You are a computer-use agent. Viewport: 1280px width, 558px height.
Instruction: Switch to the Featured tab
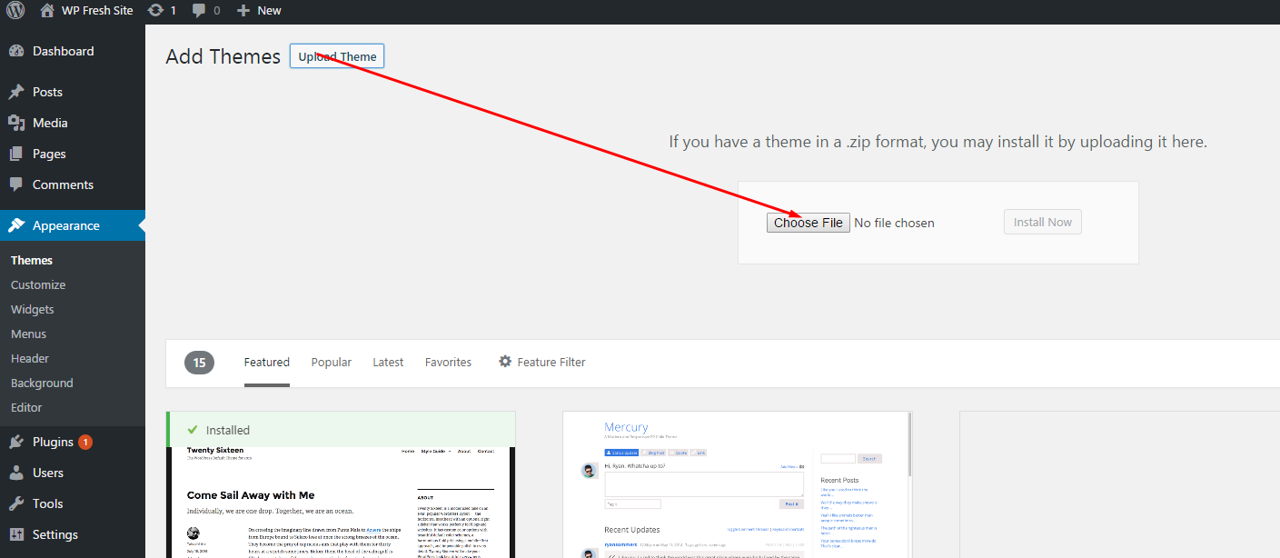coord(267,363)
